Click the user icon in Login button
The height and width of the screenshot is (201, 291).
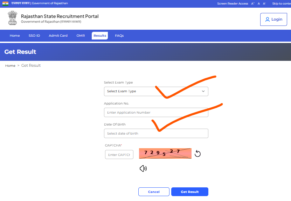click(x=268, y=20)
